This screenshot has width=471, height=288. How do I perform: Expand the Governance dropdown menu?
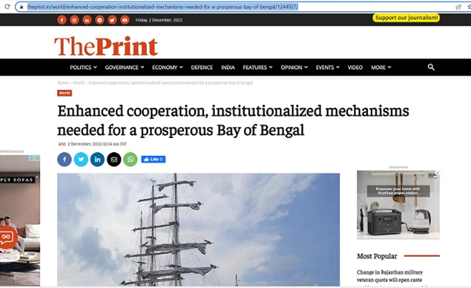[124, 68]
